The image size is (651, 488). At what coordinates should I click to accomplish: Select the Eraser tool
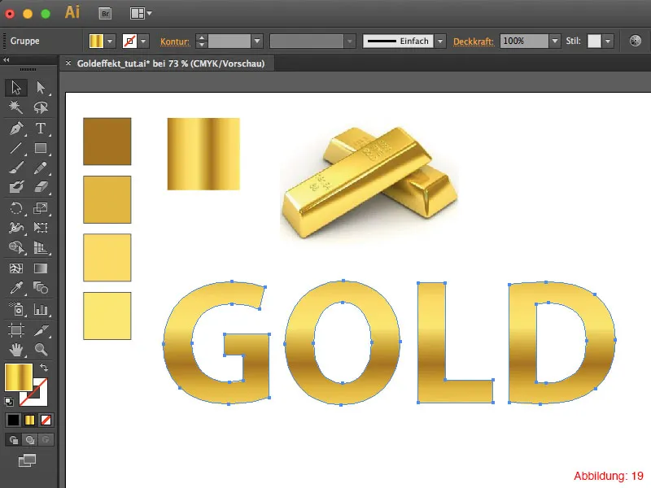pos(41,187)
